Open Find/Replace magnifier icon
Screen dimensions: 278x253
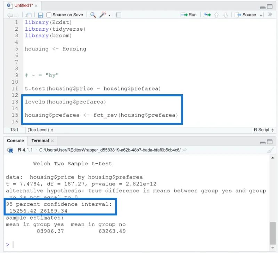pyautogui.click(x=93, y=15)
